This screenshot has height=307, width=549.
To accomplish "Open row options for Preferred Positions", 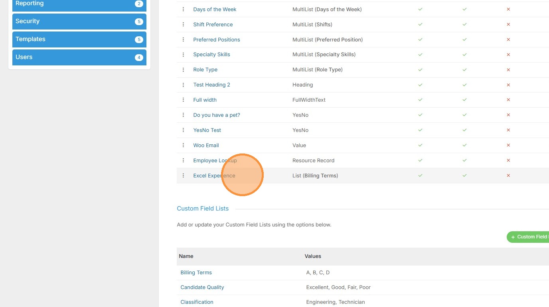I will click(x=183, y=39).
